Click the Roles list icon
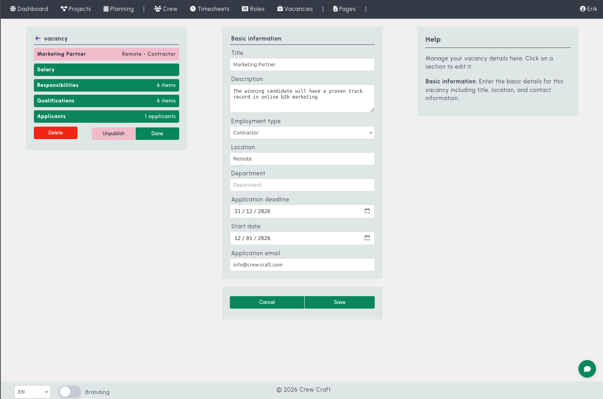Screen dimensions: 603x399 [x=245, y=9]
